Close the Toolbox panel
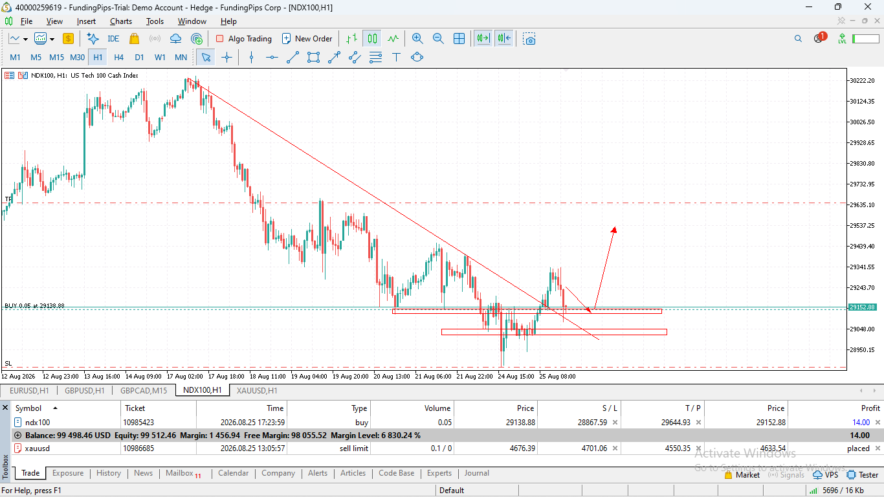The width and height of the screenshot is (884, 497). (5, 408)
